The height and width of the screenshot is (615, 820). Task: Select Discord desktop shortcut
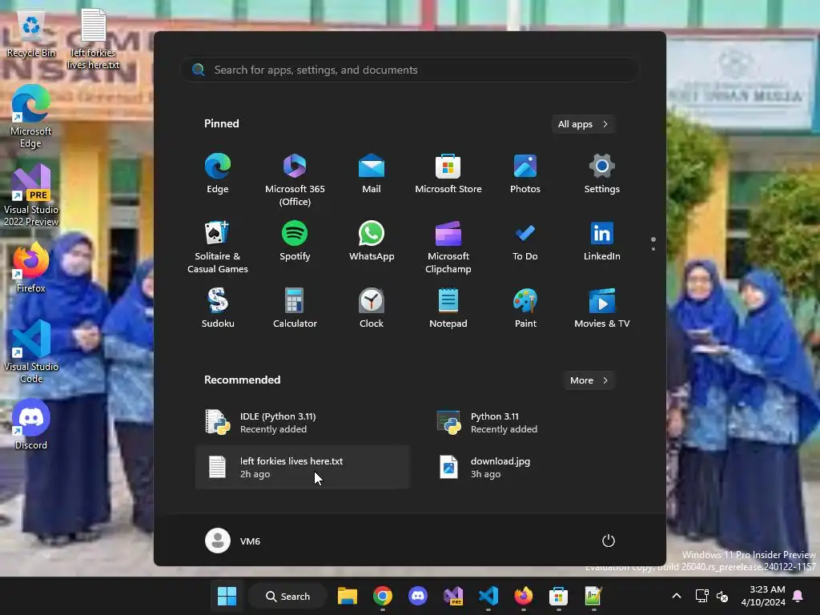click(31, 424)
